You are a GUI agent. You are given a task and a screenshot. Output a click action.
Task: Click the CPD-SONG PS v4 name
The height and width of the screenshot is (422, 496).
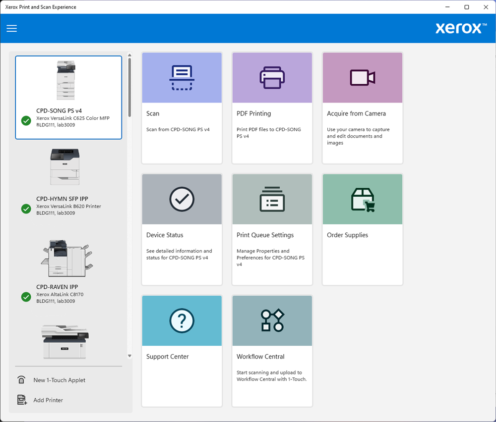pos(59,110)
